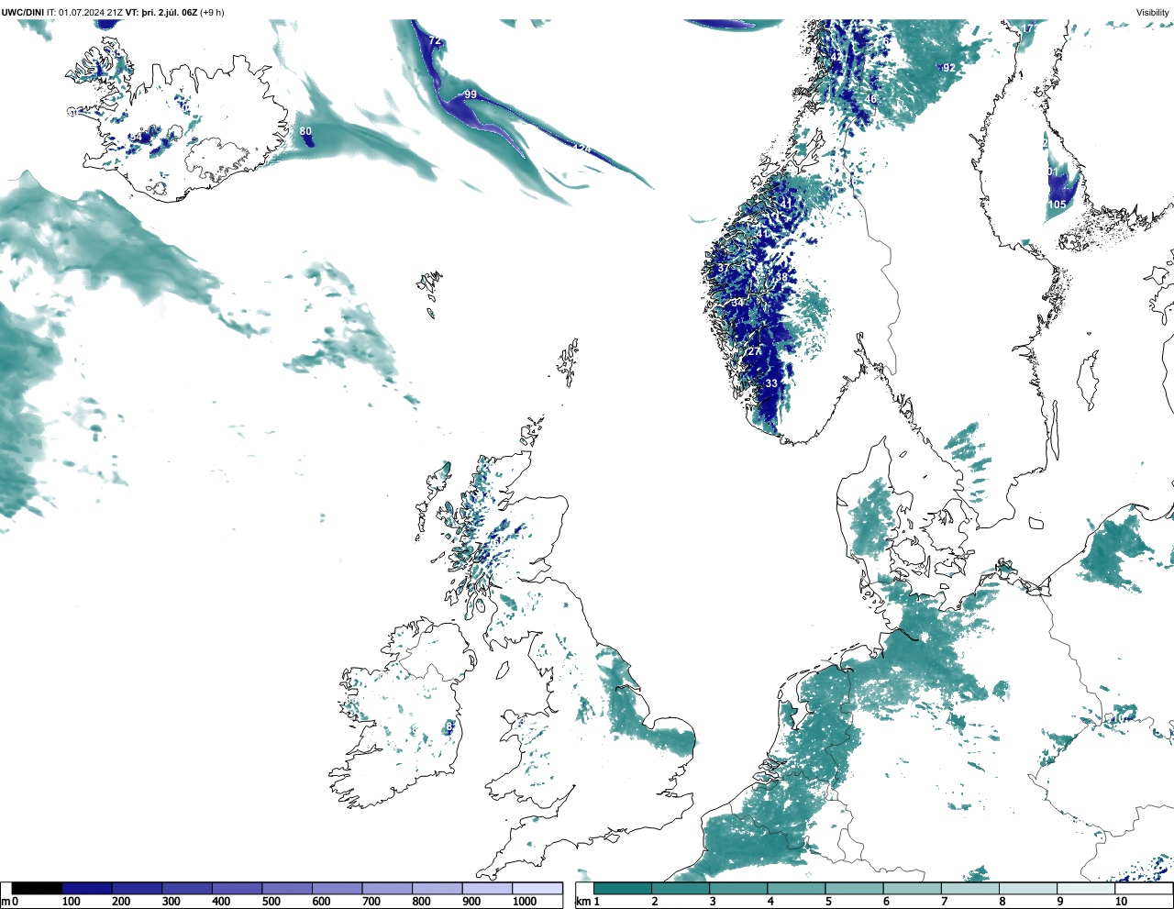Pick the dark navy 100–200 m swatch
1174x909 pixels.
[87, 889]
